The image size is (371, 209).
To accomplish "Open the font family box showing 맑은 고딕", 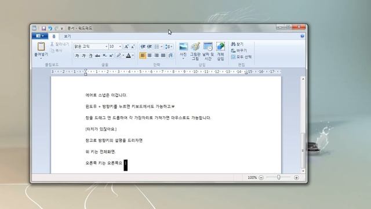I will (x=90, y=46).
